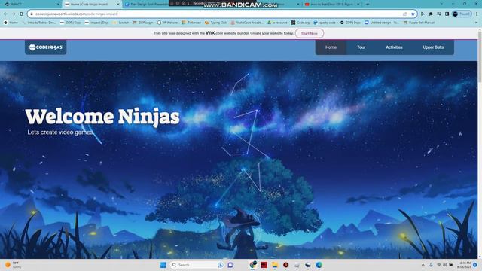Go back with the browser back arrow
482x271 pixels.
pos(5,14)
